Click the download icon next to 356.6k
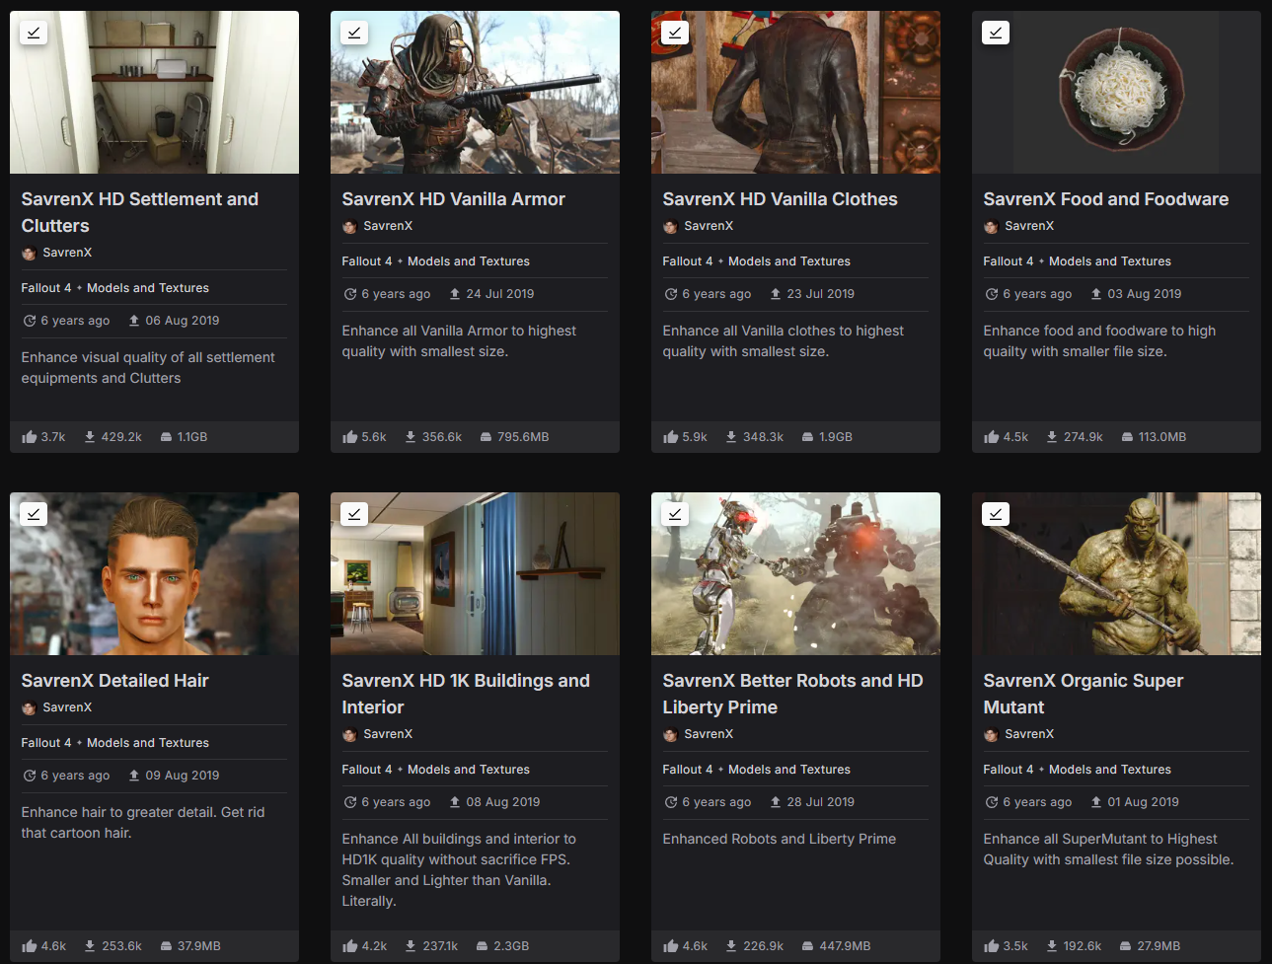This screenshot has height=964, width=1272. [x=411, y=436]
